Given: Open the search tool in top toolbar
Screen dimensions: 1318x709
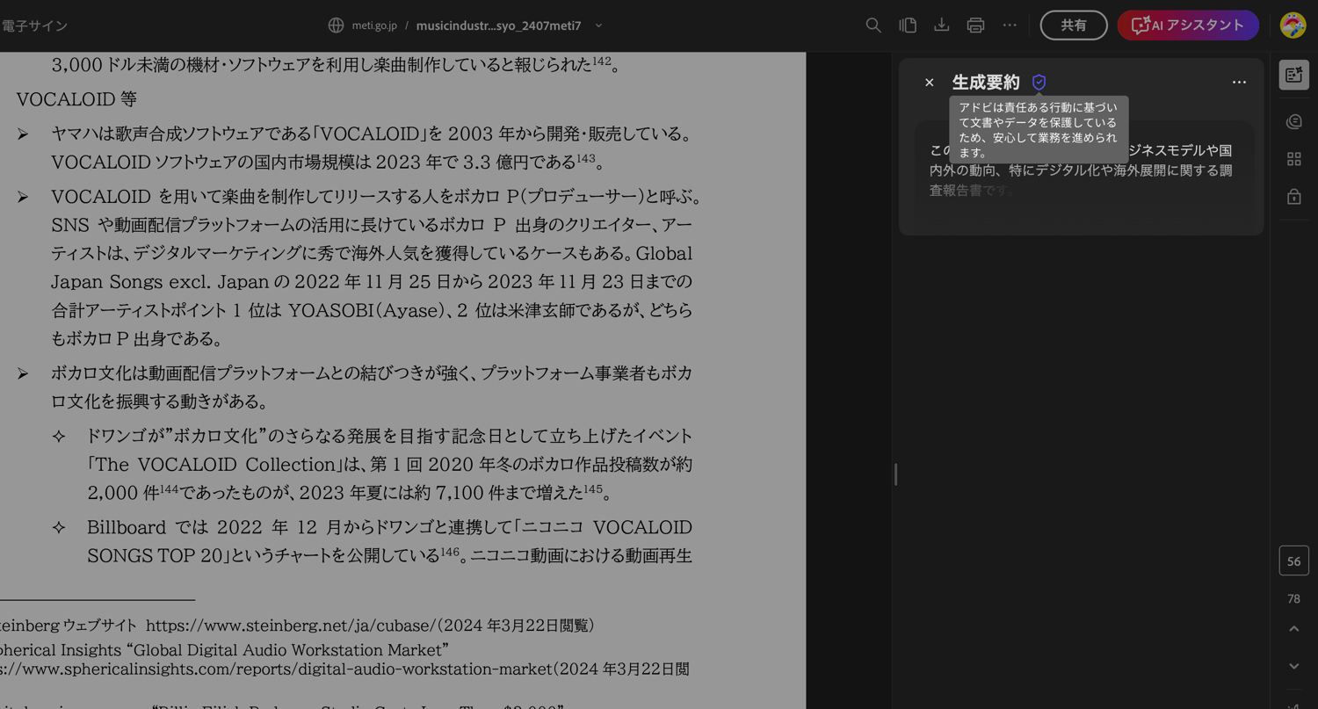Looking at the screenshot, I should point(873,25).
